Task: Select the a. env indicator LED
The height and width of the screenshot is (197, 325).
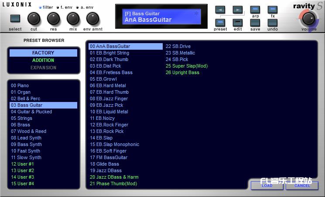Action: point(77,7)
